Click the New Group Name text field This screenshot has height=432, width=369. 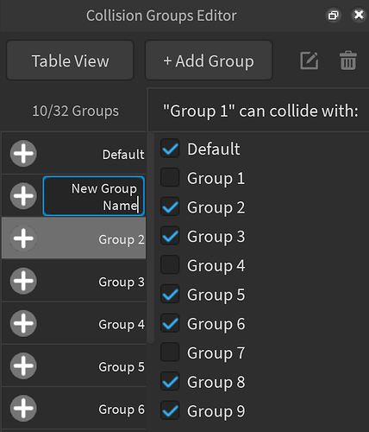pos(93,196)
